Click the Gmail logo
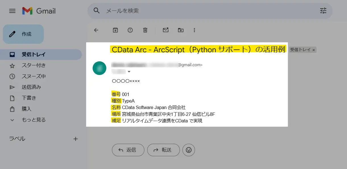 pos(39,11)
